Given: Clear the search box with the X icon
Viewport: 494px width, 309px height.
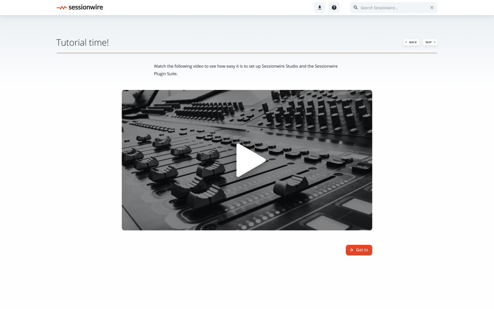Looking at the screenshot, I should [432, 8].
